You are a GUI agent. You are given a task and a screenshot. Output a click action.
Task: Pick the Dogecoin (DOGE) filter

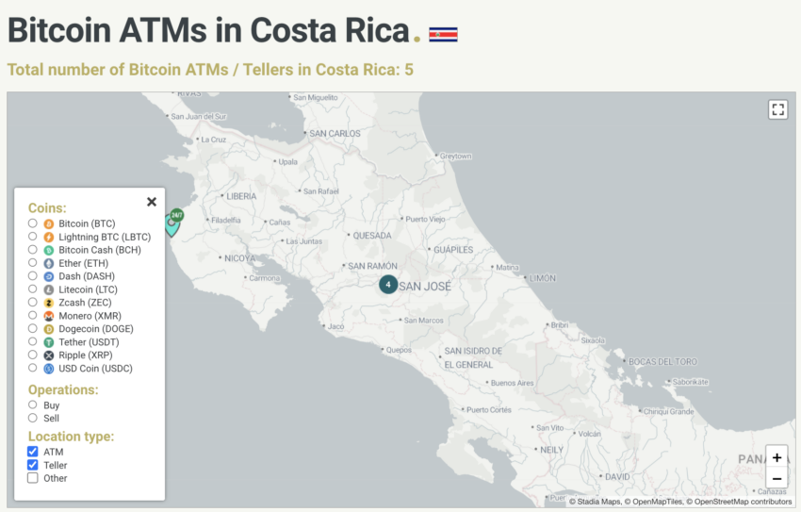pyautogui.click(x=33, y=328)
